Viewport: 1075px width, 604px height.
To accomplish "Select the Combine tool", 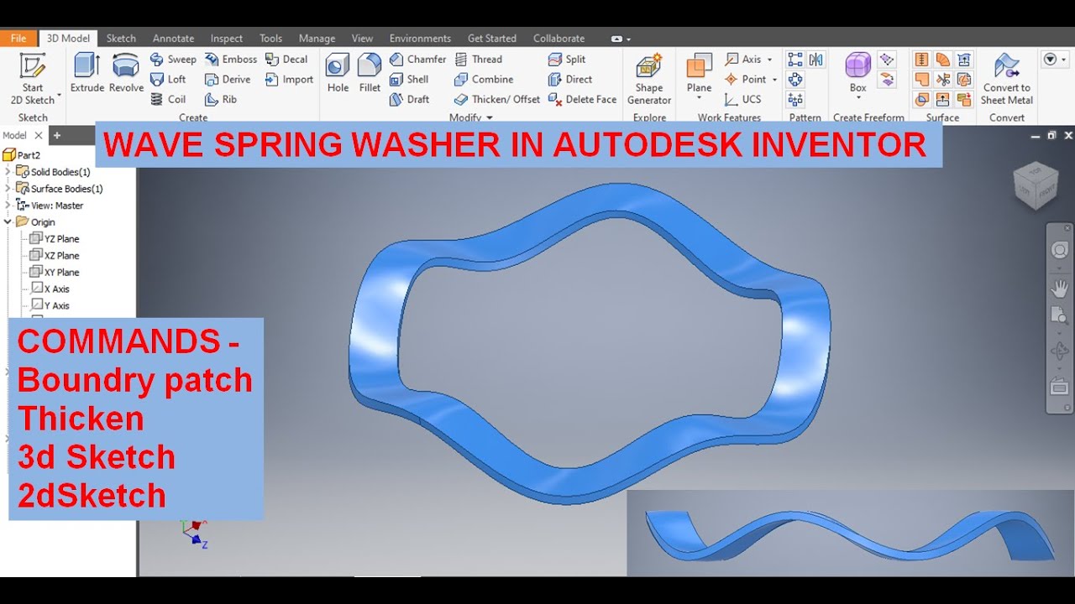I will pyautogui.click(x=484, y=80).
